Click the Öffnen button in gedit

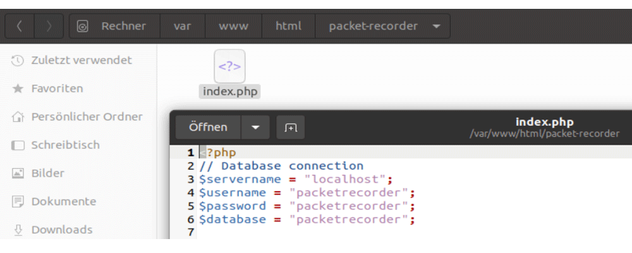click(208, 128)
